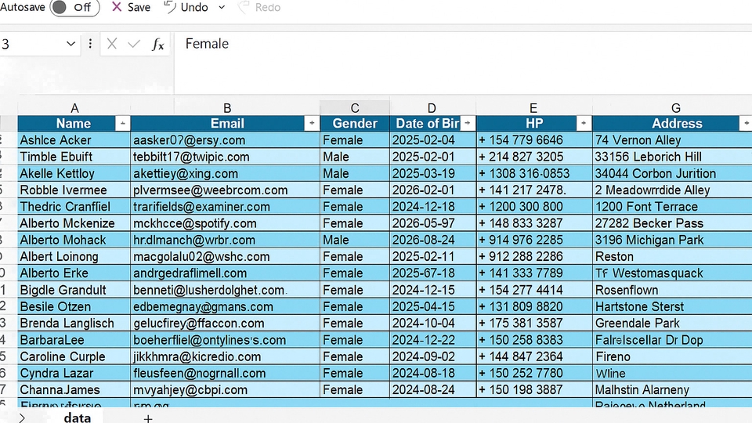Image resolution: width=752 pixels, height=423 pixels.
Task: Select the data sheet tab
Action: tap(78, 418)
